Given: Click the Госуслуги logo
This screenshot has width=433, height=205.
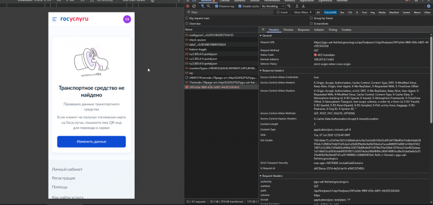Looking at the screenshot, I should [x=74, y=19].
